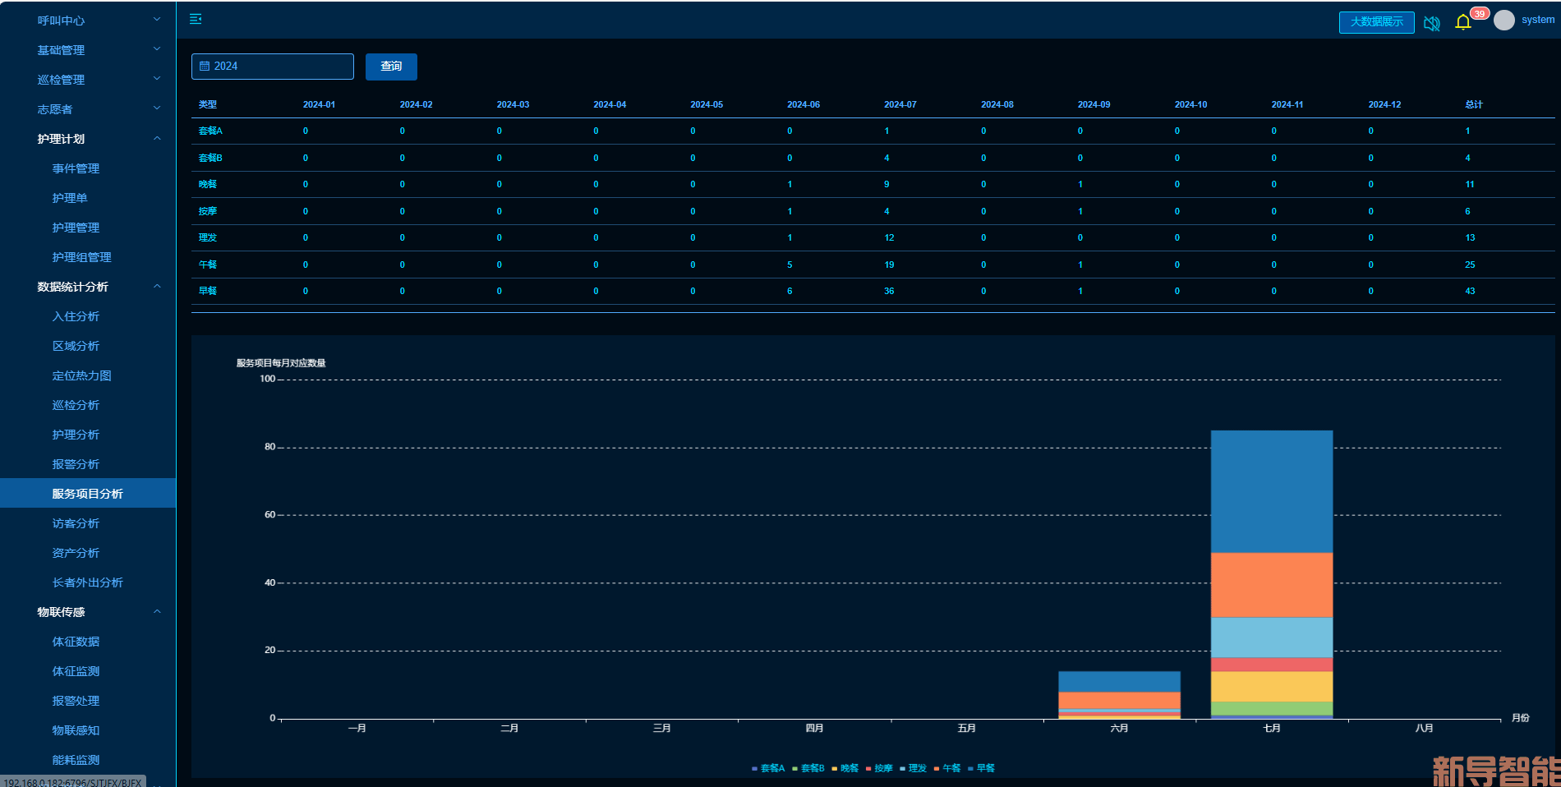This screenshot has height=787, width=1561.
Task: Toggle 早餐 series in chart legend
Action: [x=982, y=768]
